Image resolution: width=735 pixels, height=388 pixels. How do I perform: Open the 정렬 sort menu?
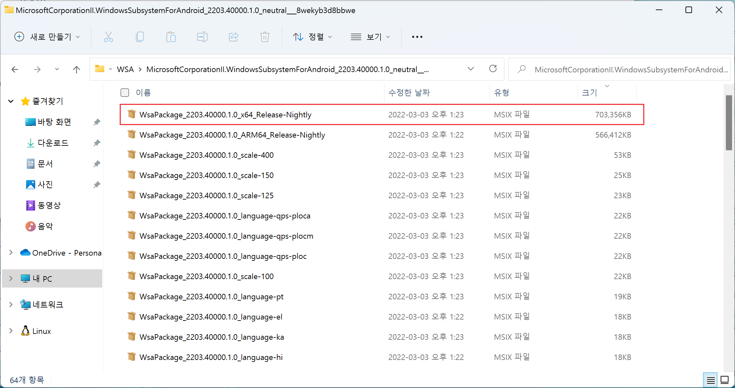312,37
